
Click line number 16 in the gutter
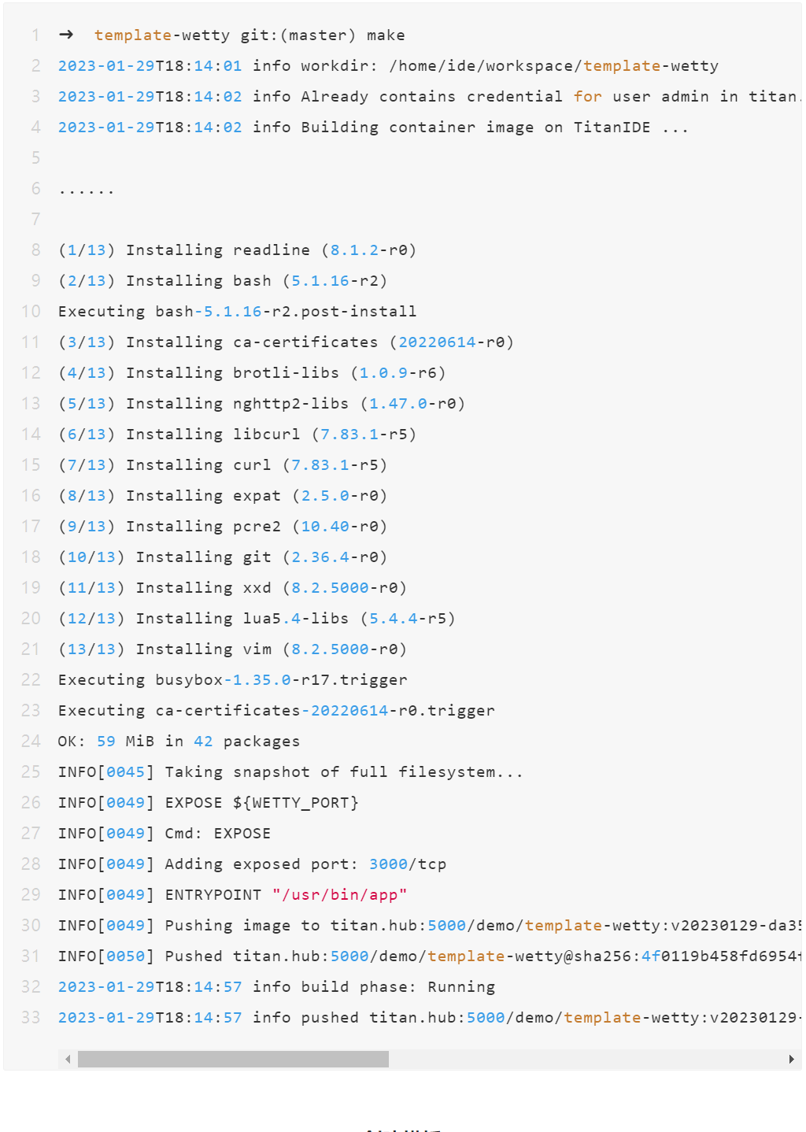tap(31, 496)
